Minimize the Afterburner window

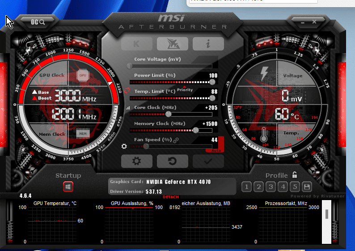pyautogui.click(x=303, y=22)
